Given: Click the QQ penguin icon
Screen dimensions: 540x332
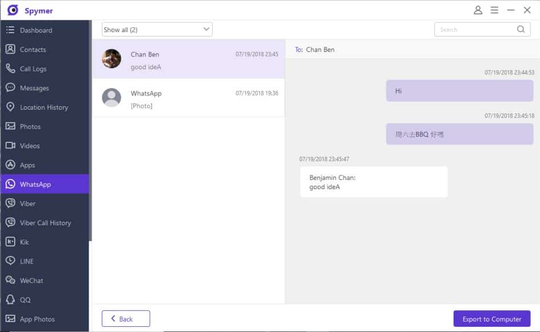Looking at the screenshot, I should (10, 299).
